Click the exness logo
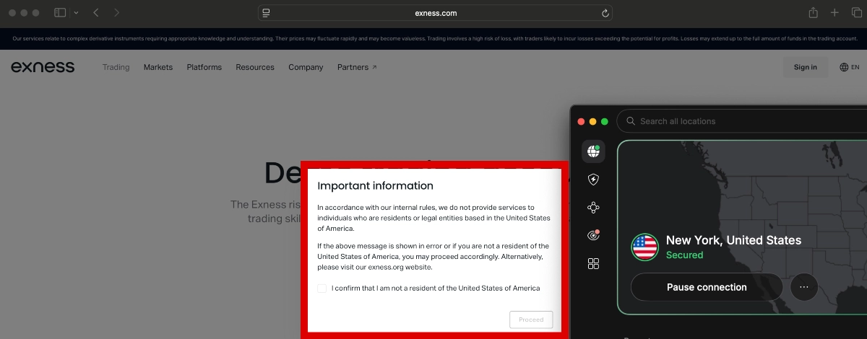Viewport: 867px width, 339px height. coord(43,67)
